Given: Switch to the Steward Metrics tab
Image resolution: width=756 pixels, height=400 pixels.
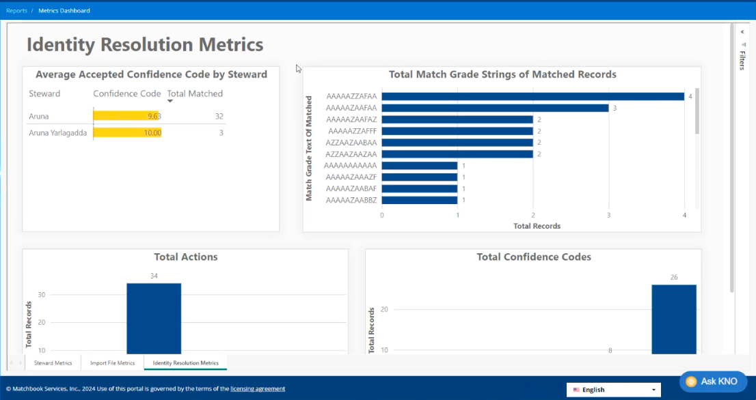Looking at the screenshot, I should pyautogui.click(x=53, y=363).
